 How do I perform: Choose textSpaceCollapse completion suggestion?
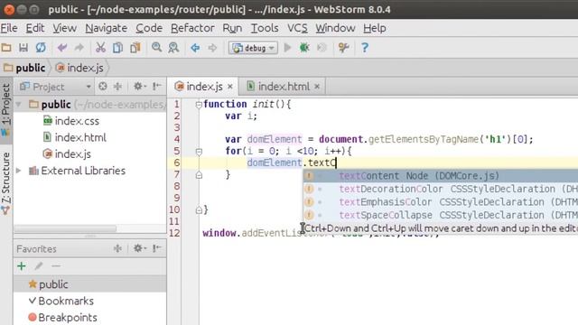click(441, 215)
